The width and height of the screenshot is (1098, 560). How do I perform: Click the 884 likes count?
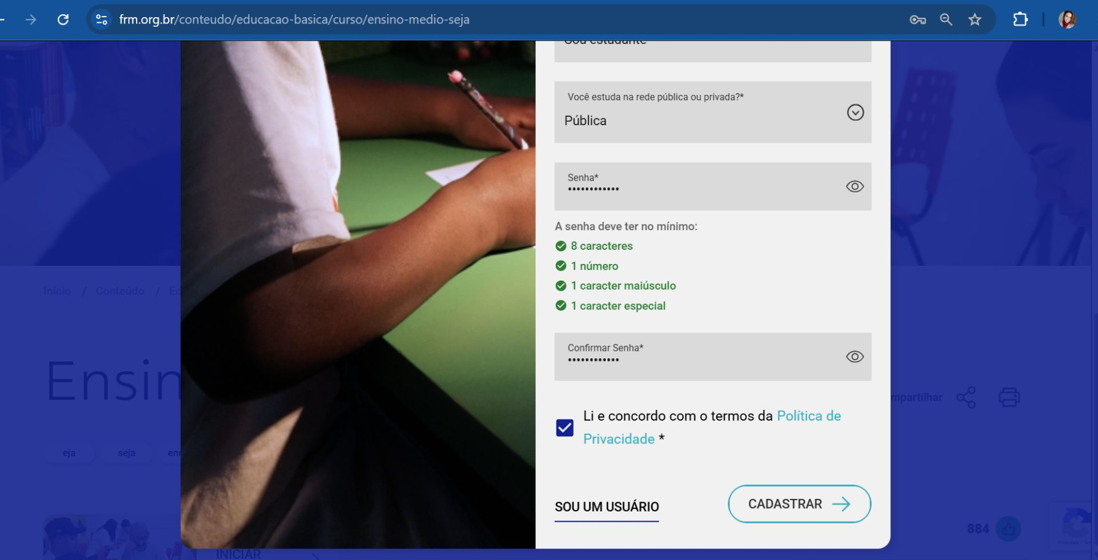[978, 529]
